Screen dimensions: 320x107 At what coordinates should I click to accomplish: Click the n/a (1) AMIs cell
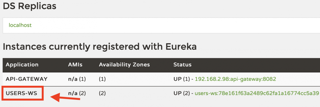(x=77, y=79)
